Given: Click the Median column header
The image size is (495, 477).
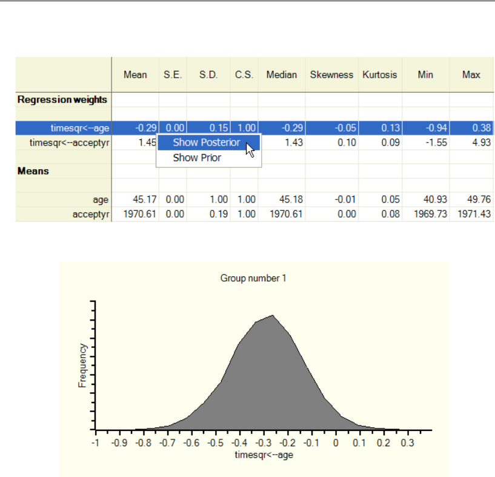Looking at the screenshot, I should 282,75.
